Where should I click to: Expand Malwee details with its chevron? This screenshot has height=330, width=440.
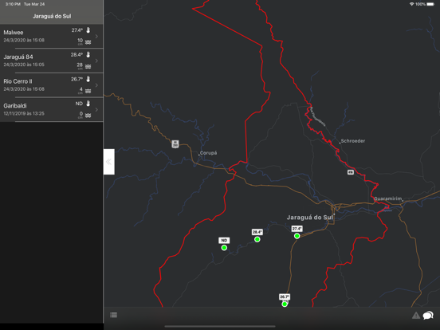(96, 36)
